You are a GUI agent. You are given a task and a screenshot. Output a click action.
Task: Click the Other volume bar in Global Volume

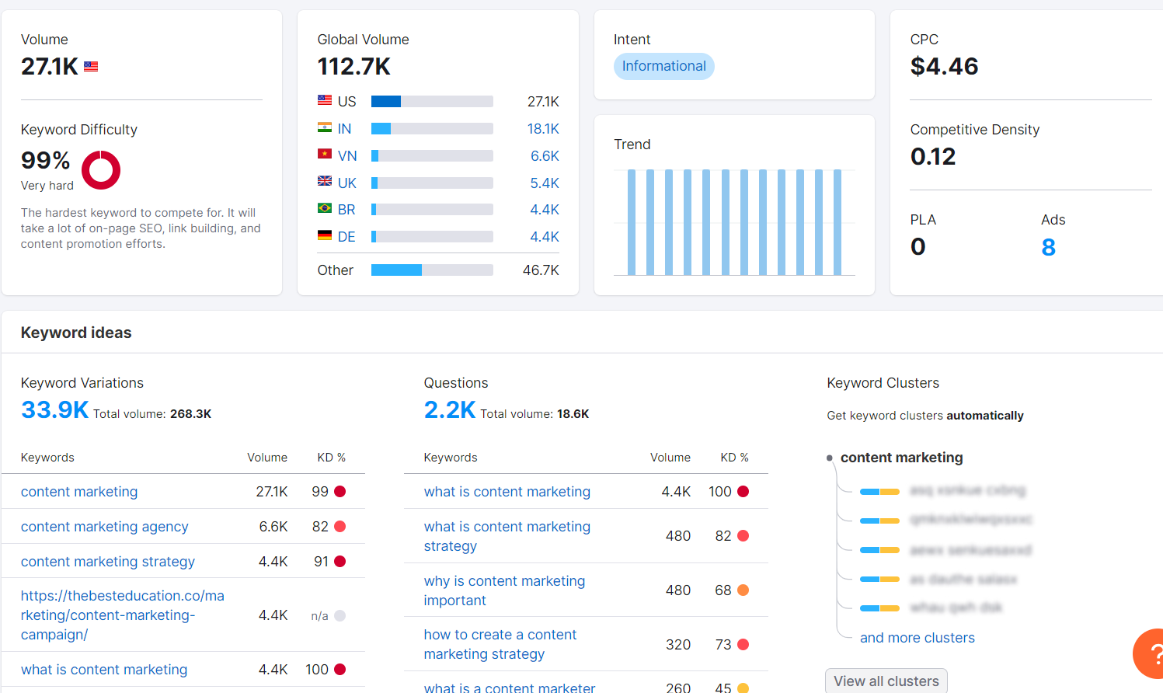point(432,270)
